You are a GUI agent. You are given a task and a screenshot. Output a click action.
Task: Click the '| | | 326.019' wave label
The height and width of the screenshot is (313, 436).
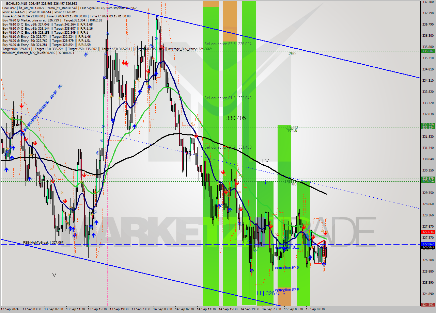(271, 293)
